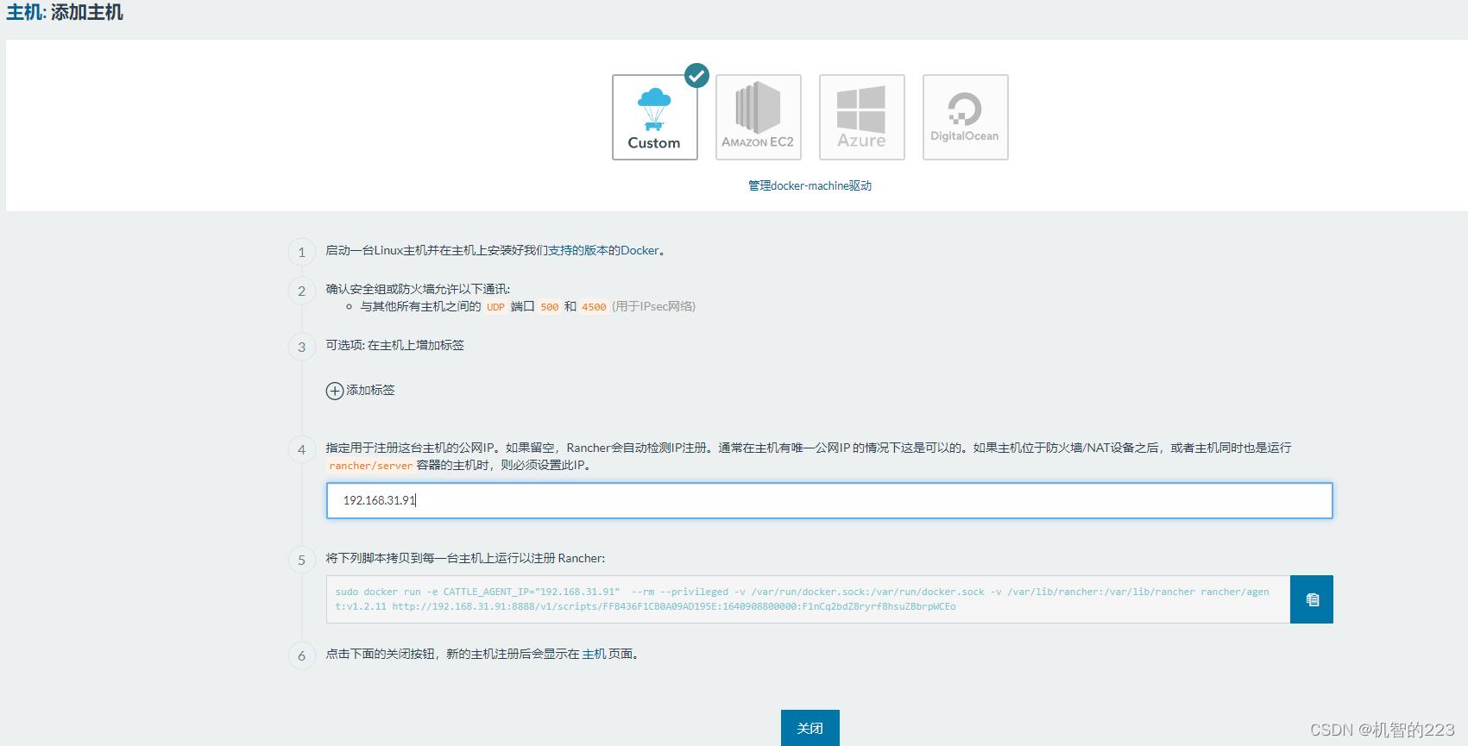
Task: Click the 关闭 button
Action: pos(810,728)
